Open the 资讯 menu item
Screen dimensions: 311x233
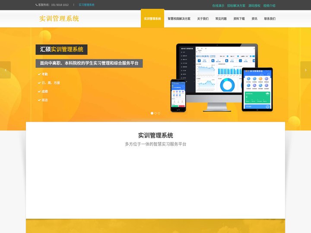[254, 19]
